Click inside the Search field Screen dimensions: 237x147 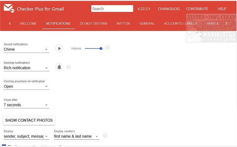tap(112, 9)
